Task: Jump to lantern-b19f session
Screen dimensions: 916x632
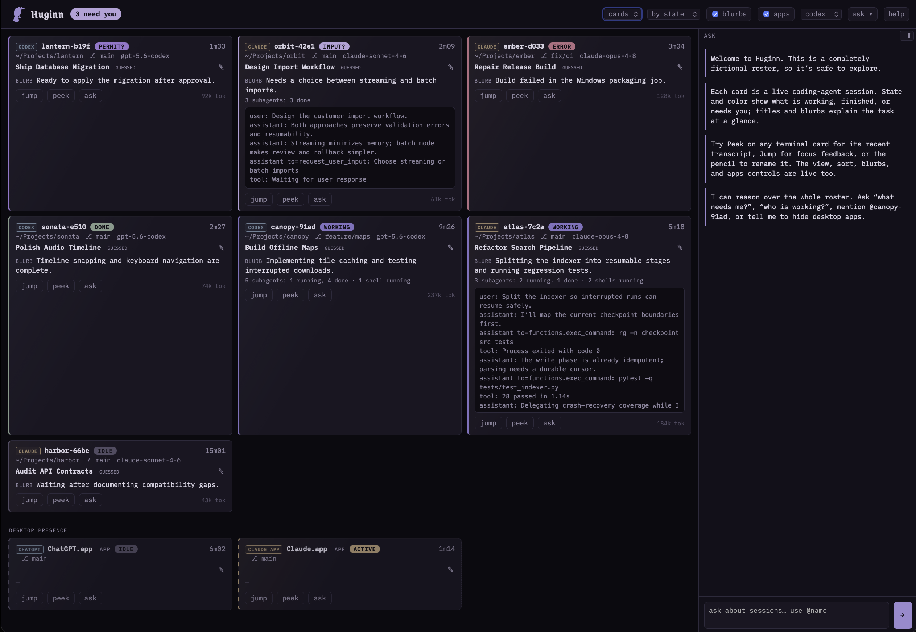Action: (x=29, y=96)
